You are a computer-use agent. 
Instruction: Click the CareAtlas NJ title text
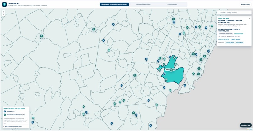point(13,3)
